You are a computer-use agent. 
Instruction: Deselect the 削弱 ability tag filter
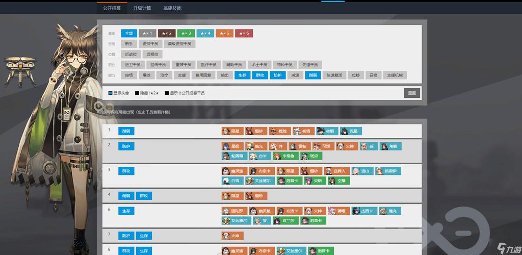pos(313,75)
